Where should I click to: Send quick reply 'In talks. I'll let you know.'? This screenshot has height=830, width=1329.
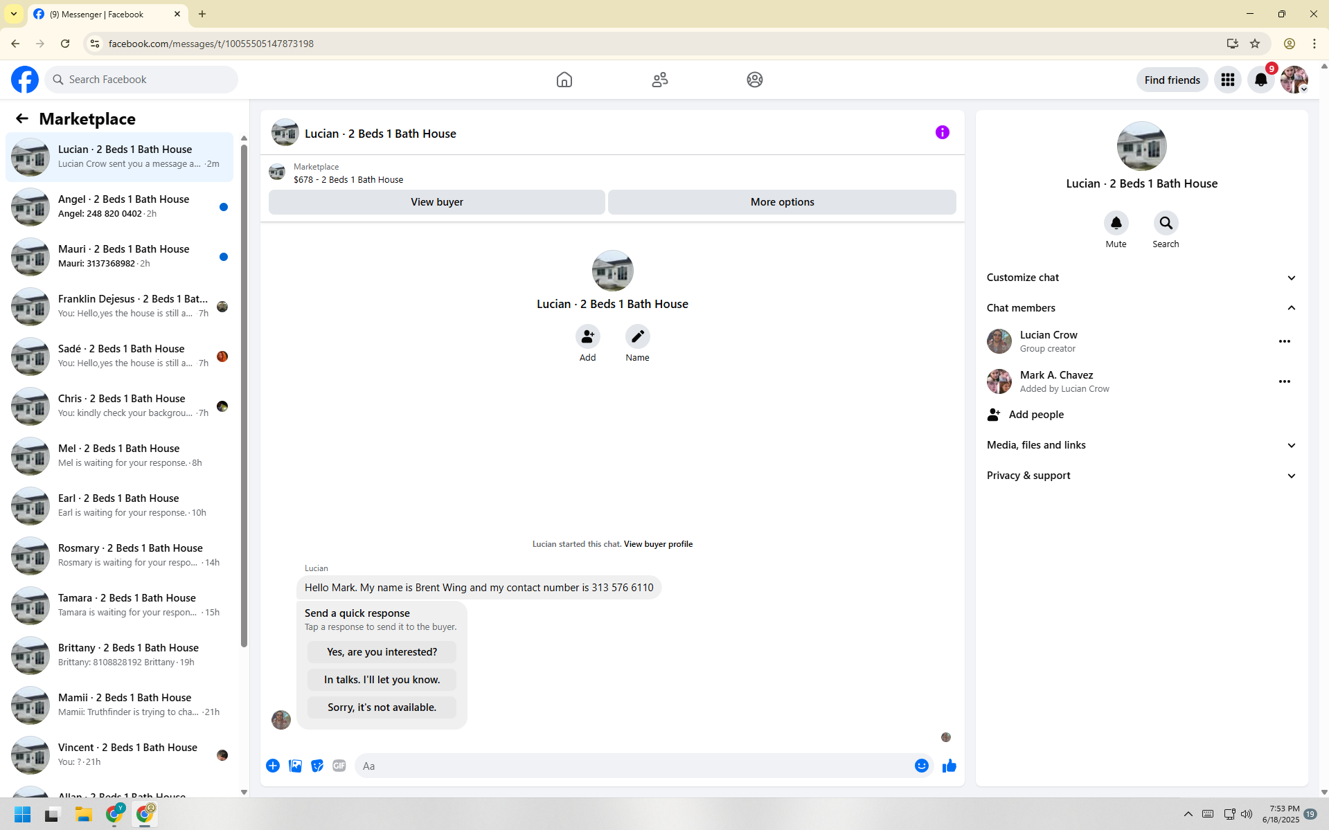[382, 680]
